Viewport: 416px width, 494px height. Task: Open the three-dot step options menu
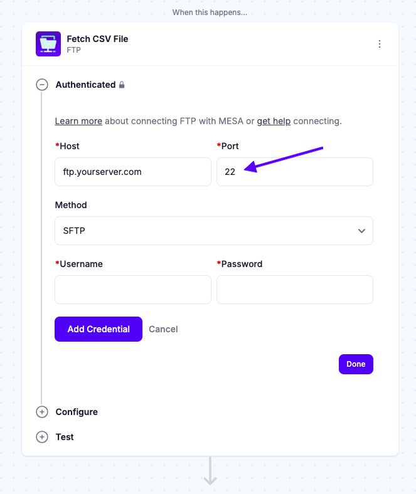[x=380, y=44]
